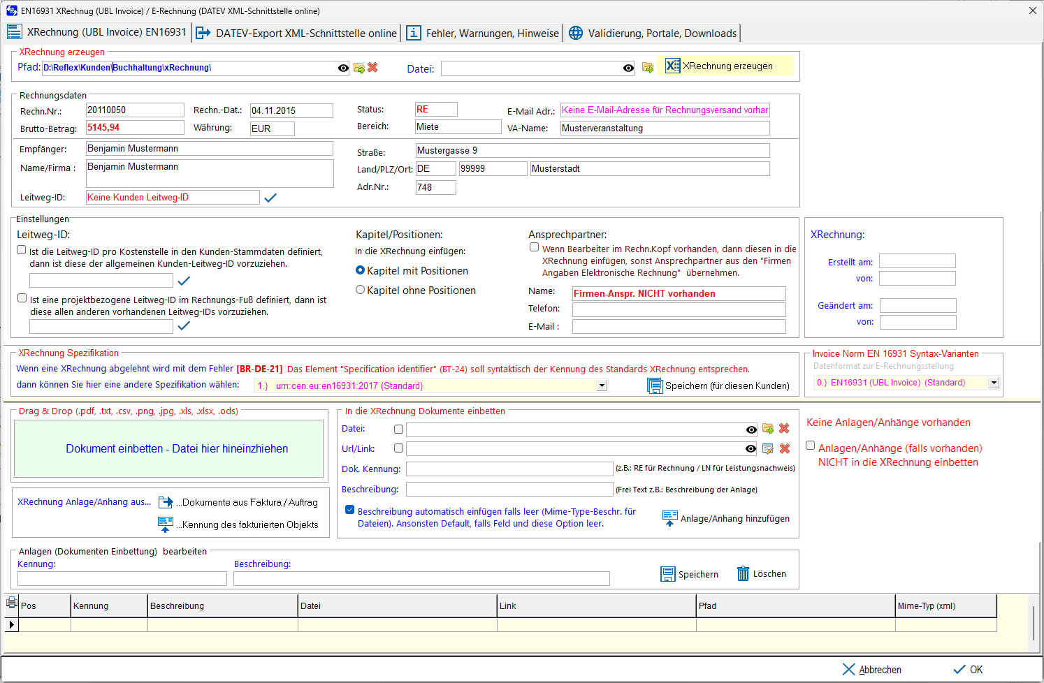Screen dimensions: 1044x683
Task: Enable Leitweg-ID pro Kostenstelle checkbox
Action: coord(22,250)
